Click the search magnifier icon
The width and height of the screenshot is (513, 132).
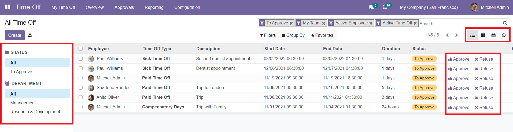[505, 23]
